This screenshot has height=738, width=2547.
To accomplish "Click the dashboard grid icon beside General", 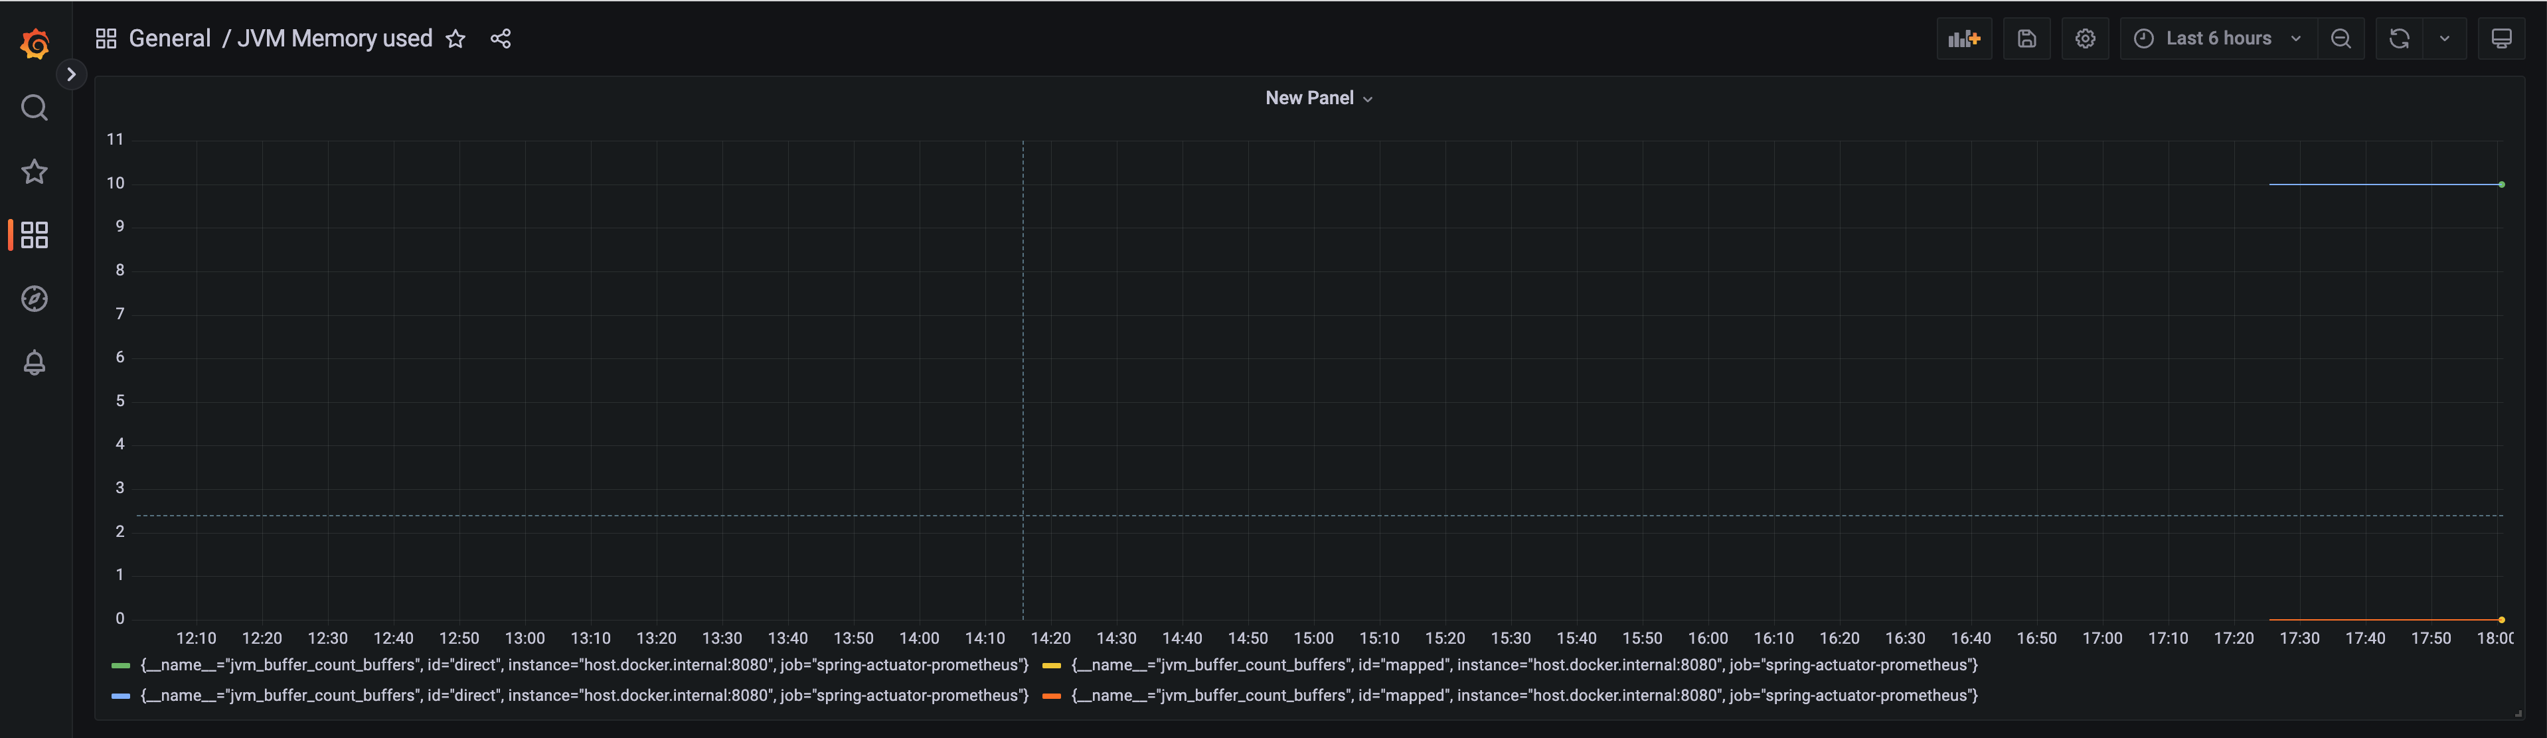I will tap(106, 38).
